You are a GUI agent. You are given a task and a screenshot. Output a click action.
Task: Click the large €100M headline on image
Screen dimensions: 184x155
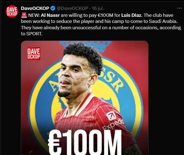(x=85, y=142)
